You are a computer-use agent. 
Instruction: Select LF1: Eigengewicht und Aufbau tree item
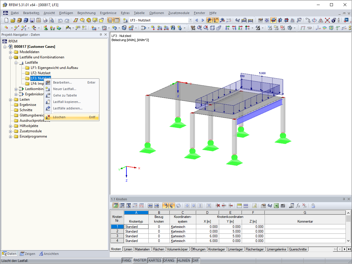coord(54,68)
